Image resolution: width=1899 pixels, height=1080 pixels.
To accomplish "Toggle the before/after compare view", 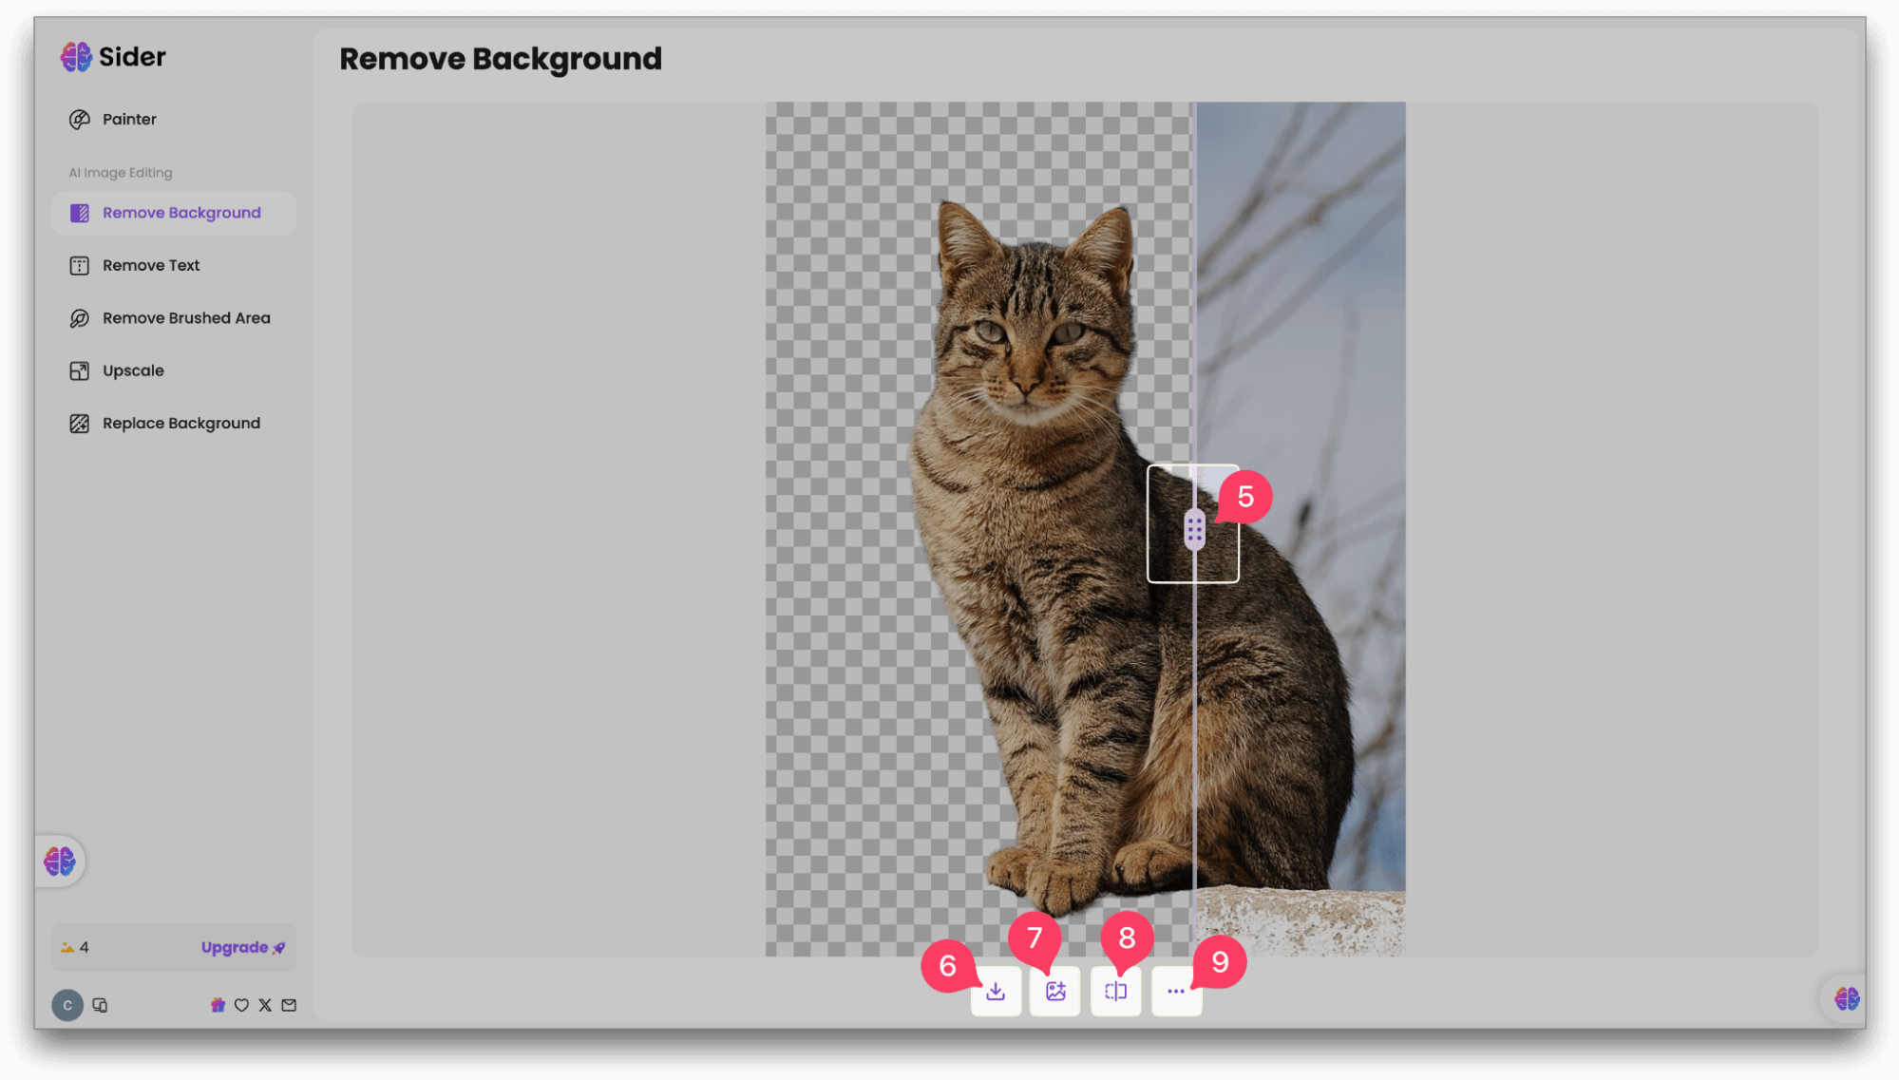I will 1115,991.
